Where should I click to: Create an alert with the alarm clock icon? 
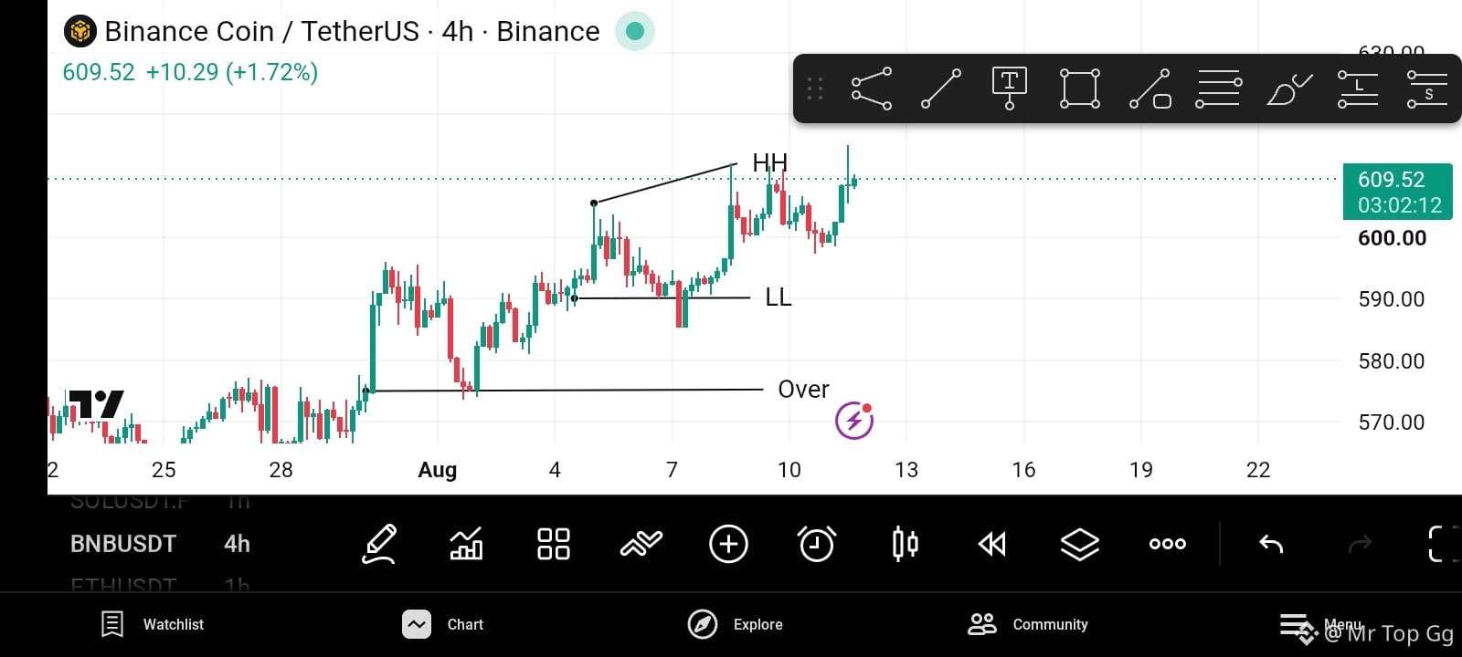[x=816, y=544]
